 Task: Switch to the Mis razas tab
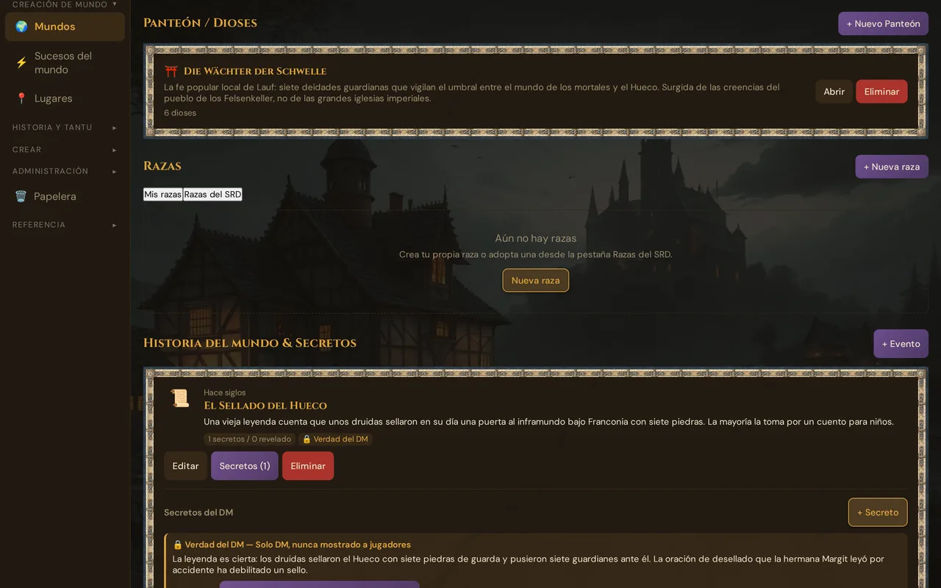click(x=162, y=194)
